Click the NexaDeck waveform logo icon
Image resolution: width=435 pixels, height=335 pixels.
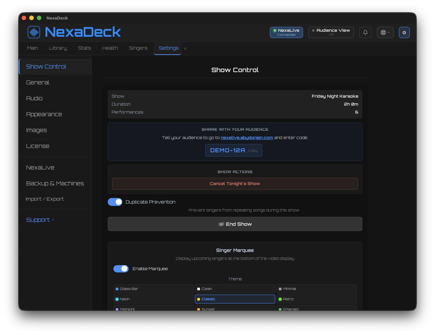pyautogui.click(x=34, y=32)
